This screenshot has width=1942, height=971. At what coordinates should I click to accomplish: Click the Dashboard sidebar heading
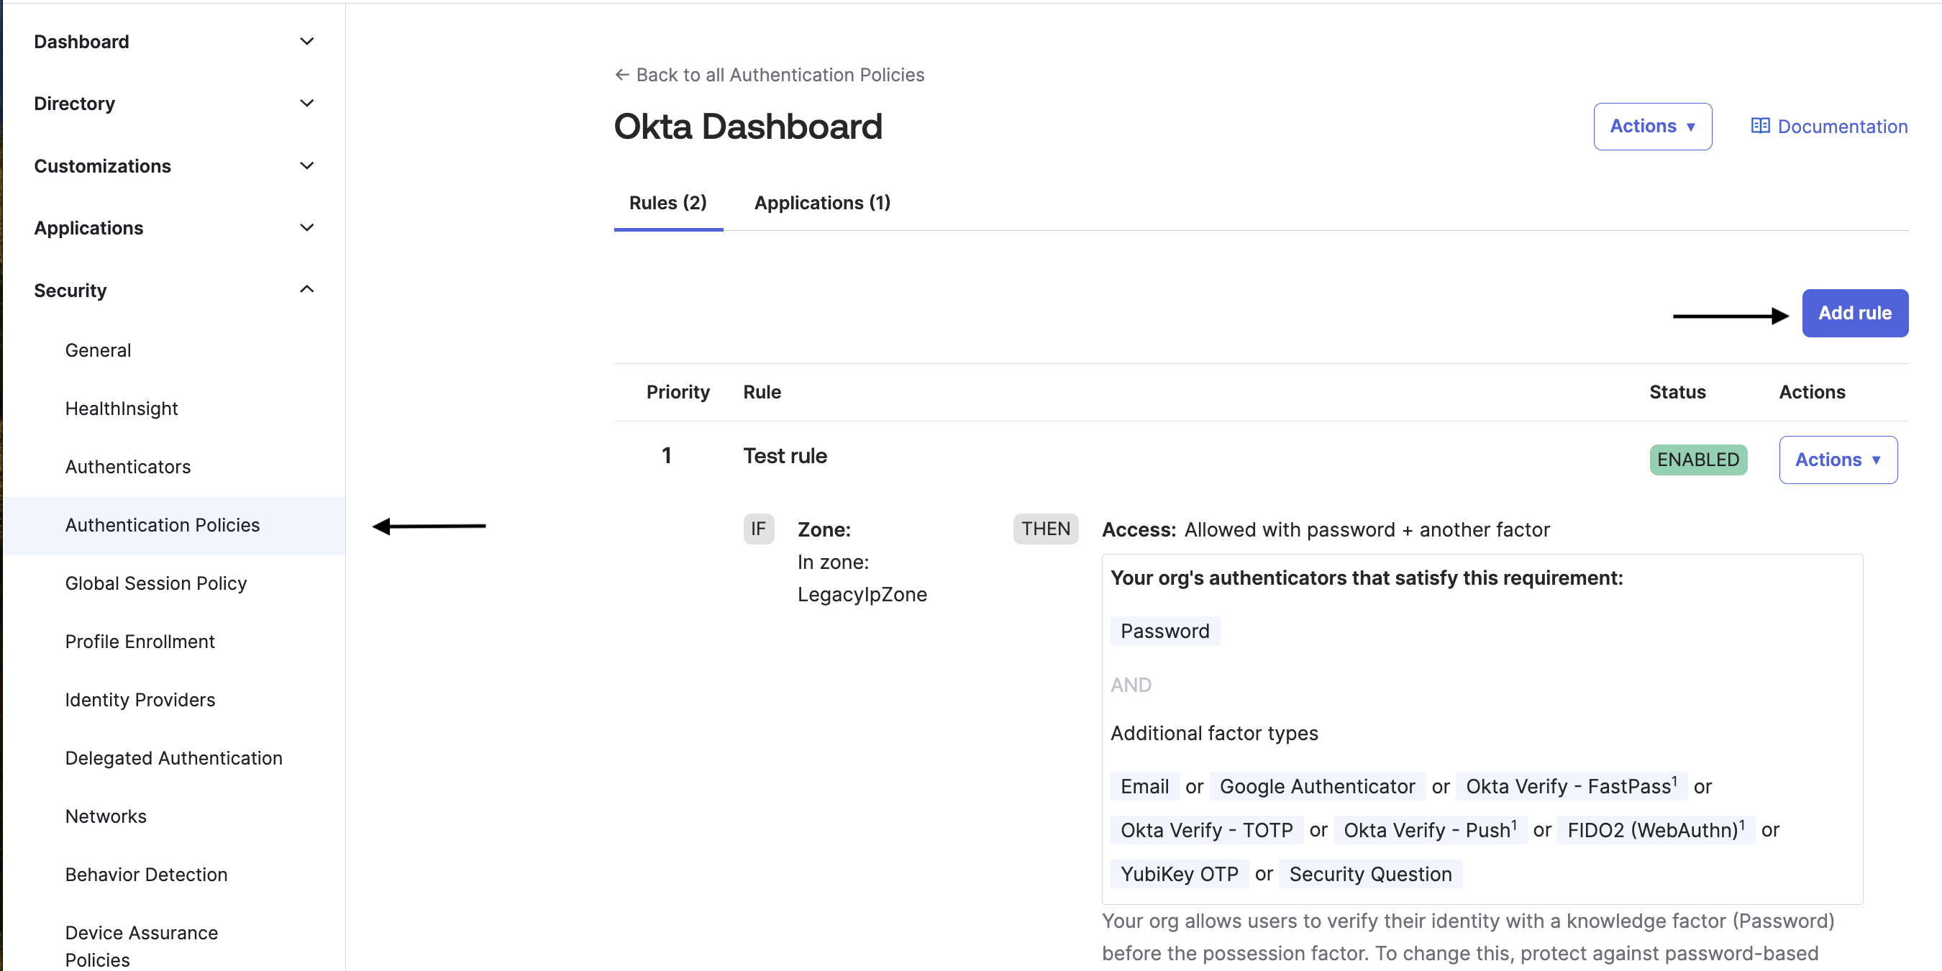tap(81, 42)
